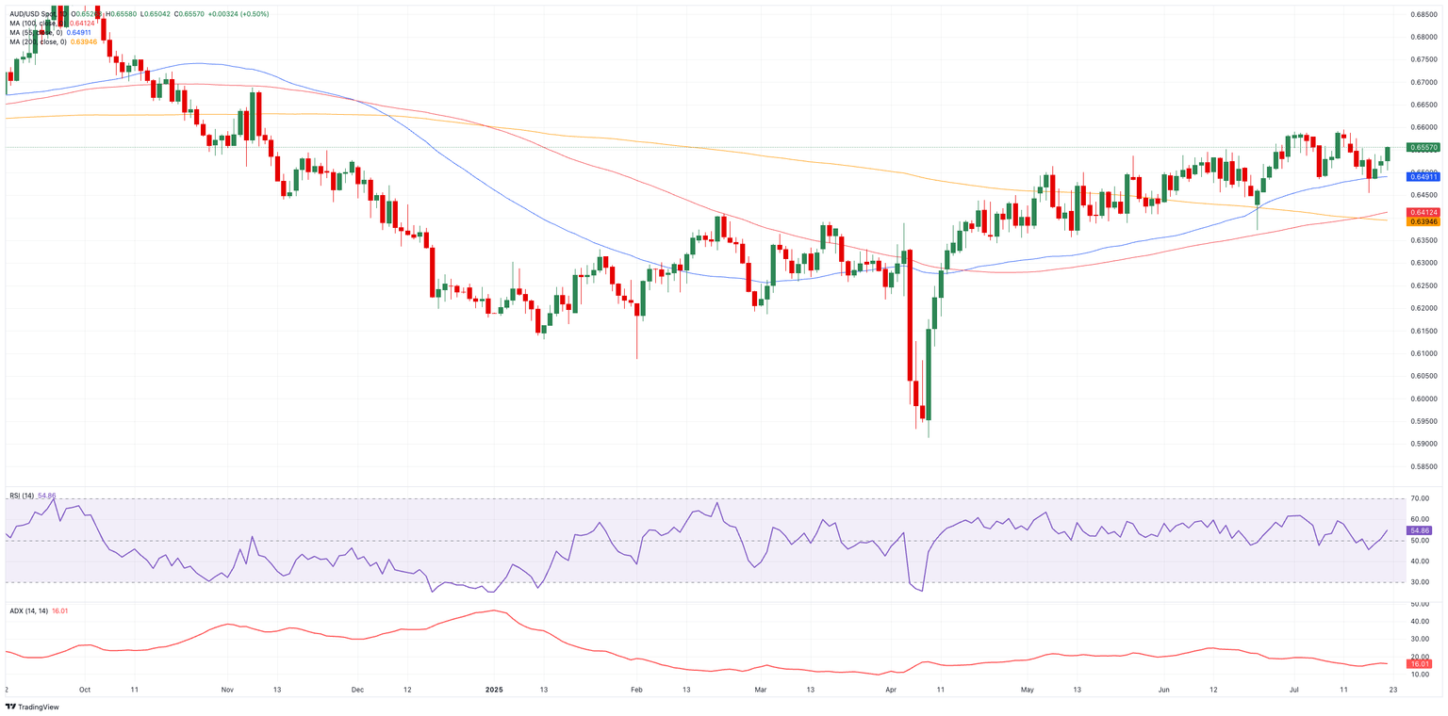This screenshot has width=1448, height=716.
Task: Click the 70.00 RSI scale level
Action: pyautogui.click(x=1421, y=498)
